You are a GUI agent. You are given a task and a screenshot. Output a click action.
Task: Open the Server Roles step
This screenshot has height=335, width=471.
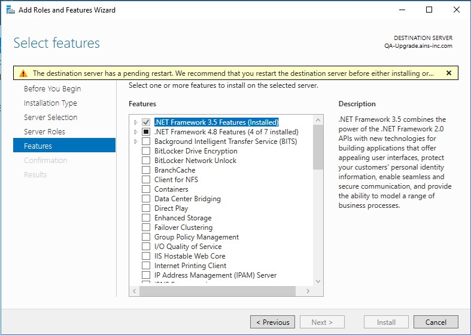click(x=44, y=132)
